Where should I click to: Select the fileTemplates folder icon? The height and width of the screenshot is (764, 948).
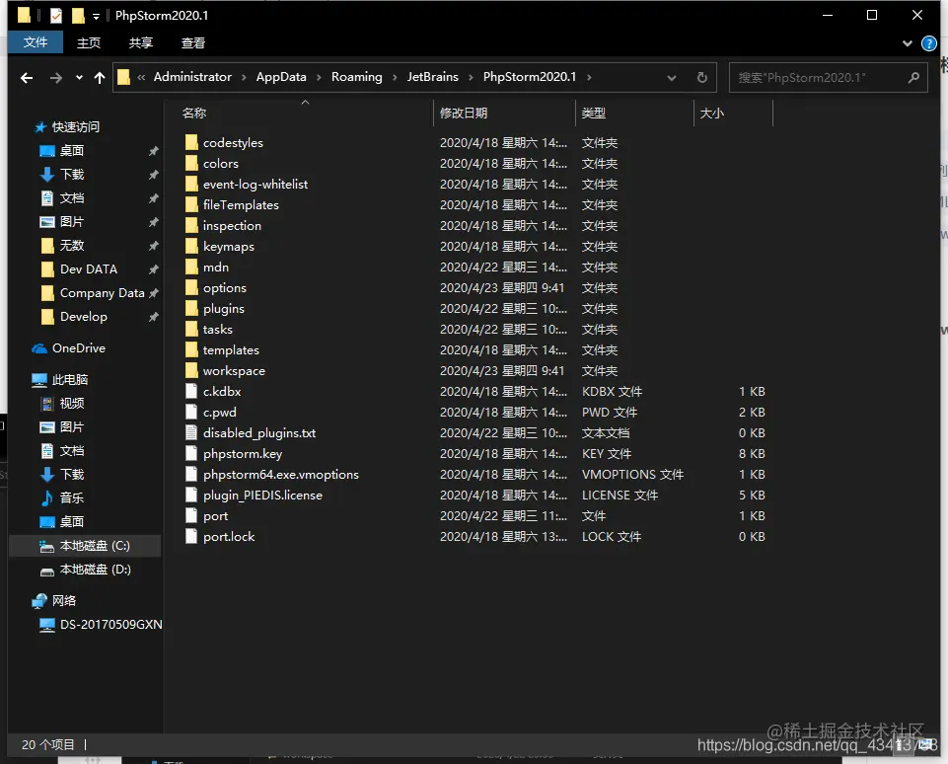pyautogui.click(x=191, y=205)
